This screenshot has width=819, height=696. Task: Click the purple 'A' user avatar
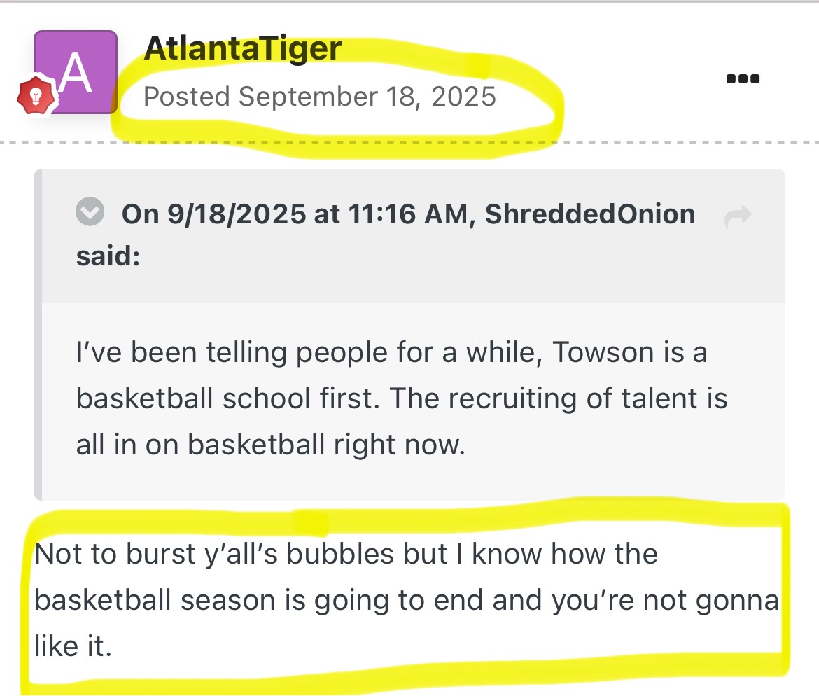coord(76,72)
